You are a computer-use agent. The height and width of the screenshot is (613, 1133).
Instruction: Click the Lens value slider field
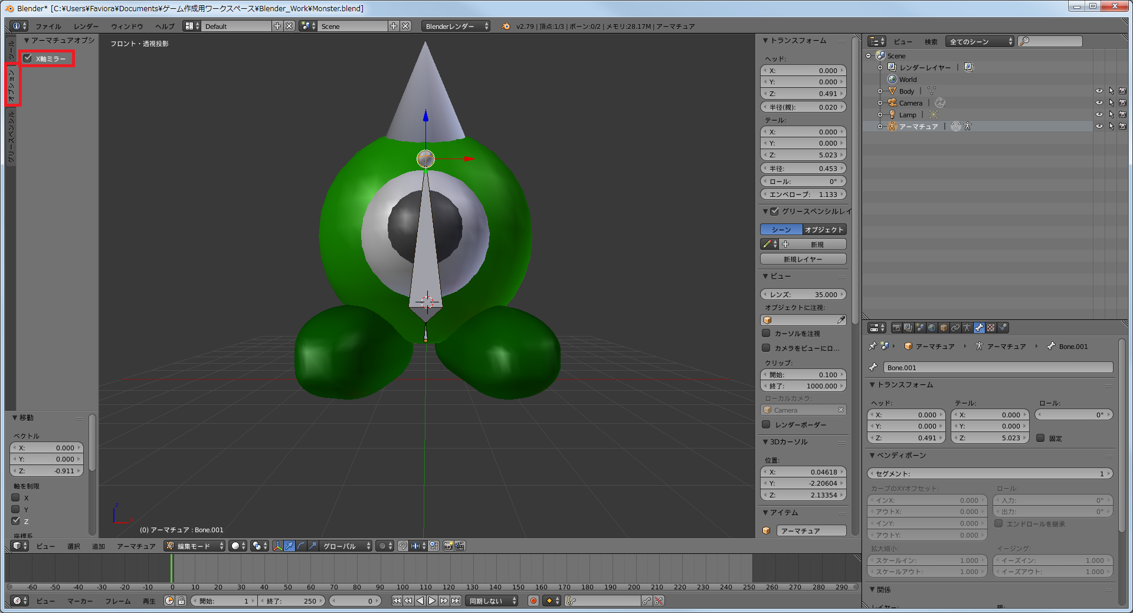click(x=803, y=294)
